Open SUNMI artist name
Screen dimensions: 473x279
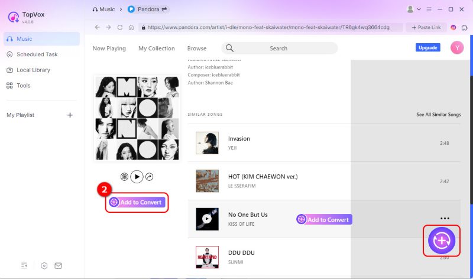coord(235,262)
